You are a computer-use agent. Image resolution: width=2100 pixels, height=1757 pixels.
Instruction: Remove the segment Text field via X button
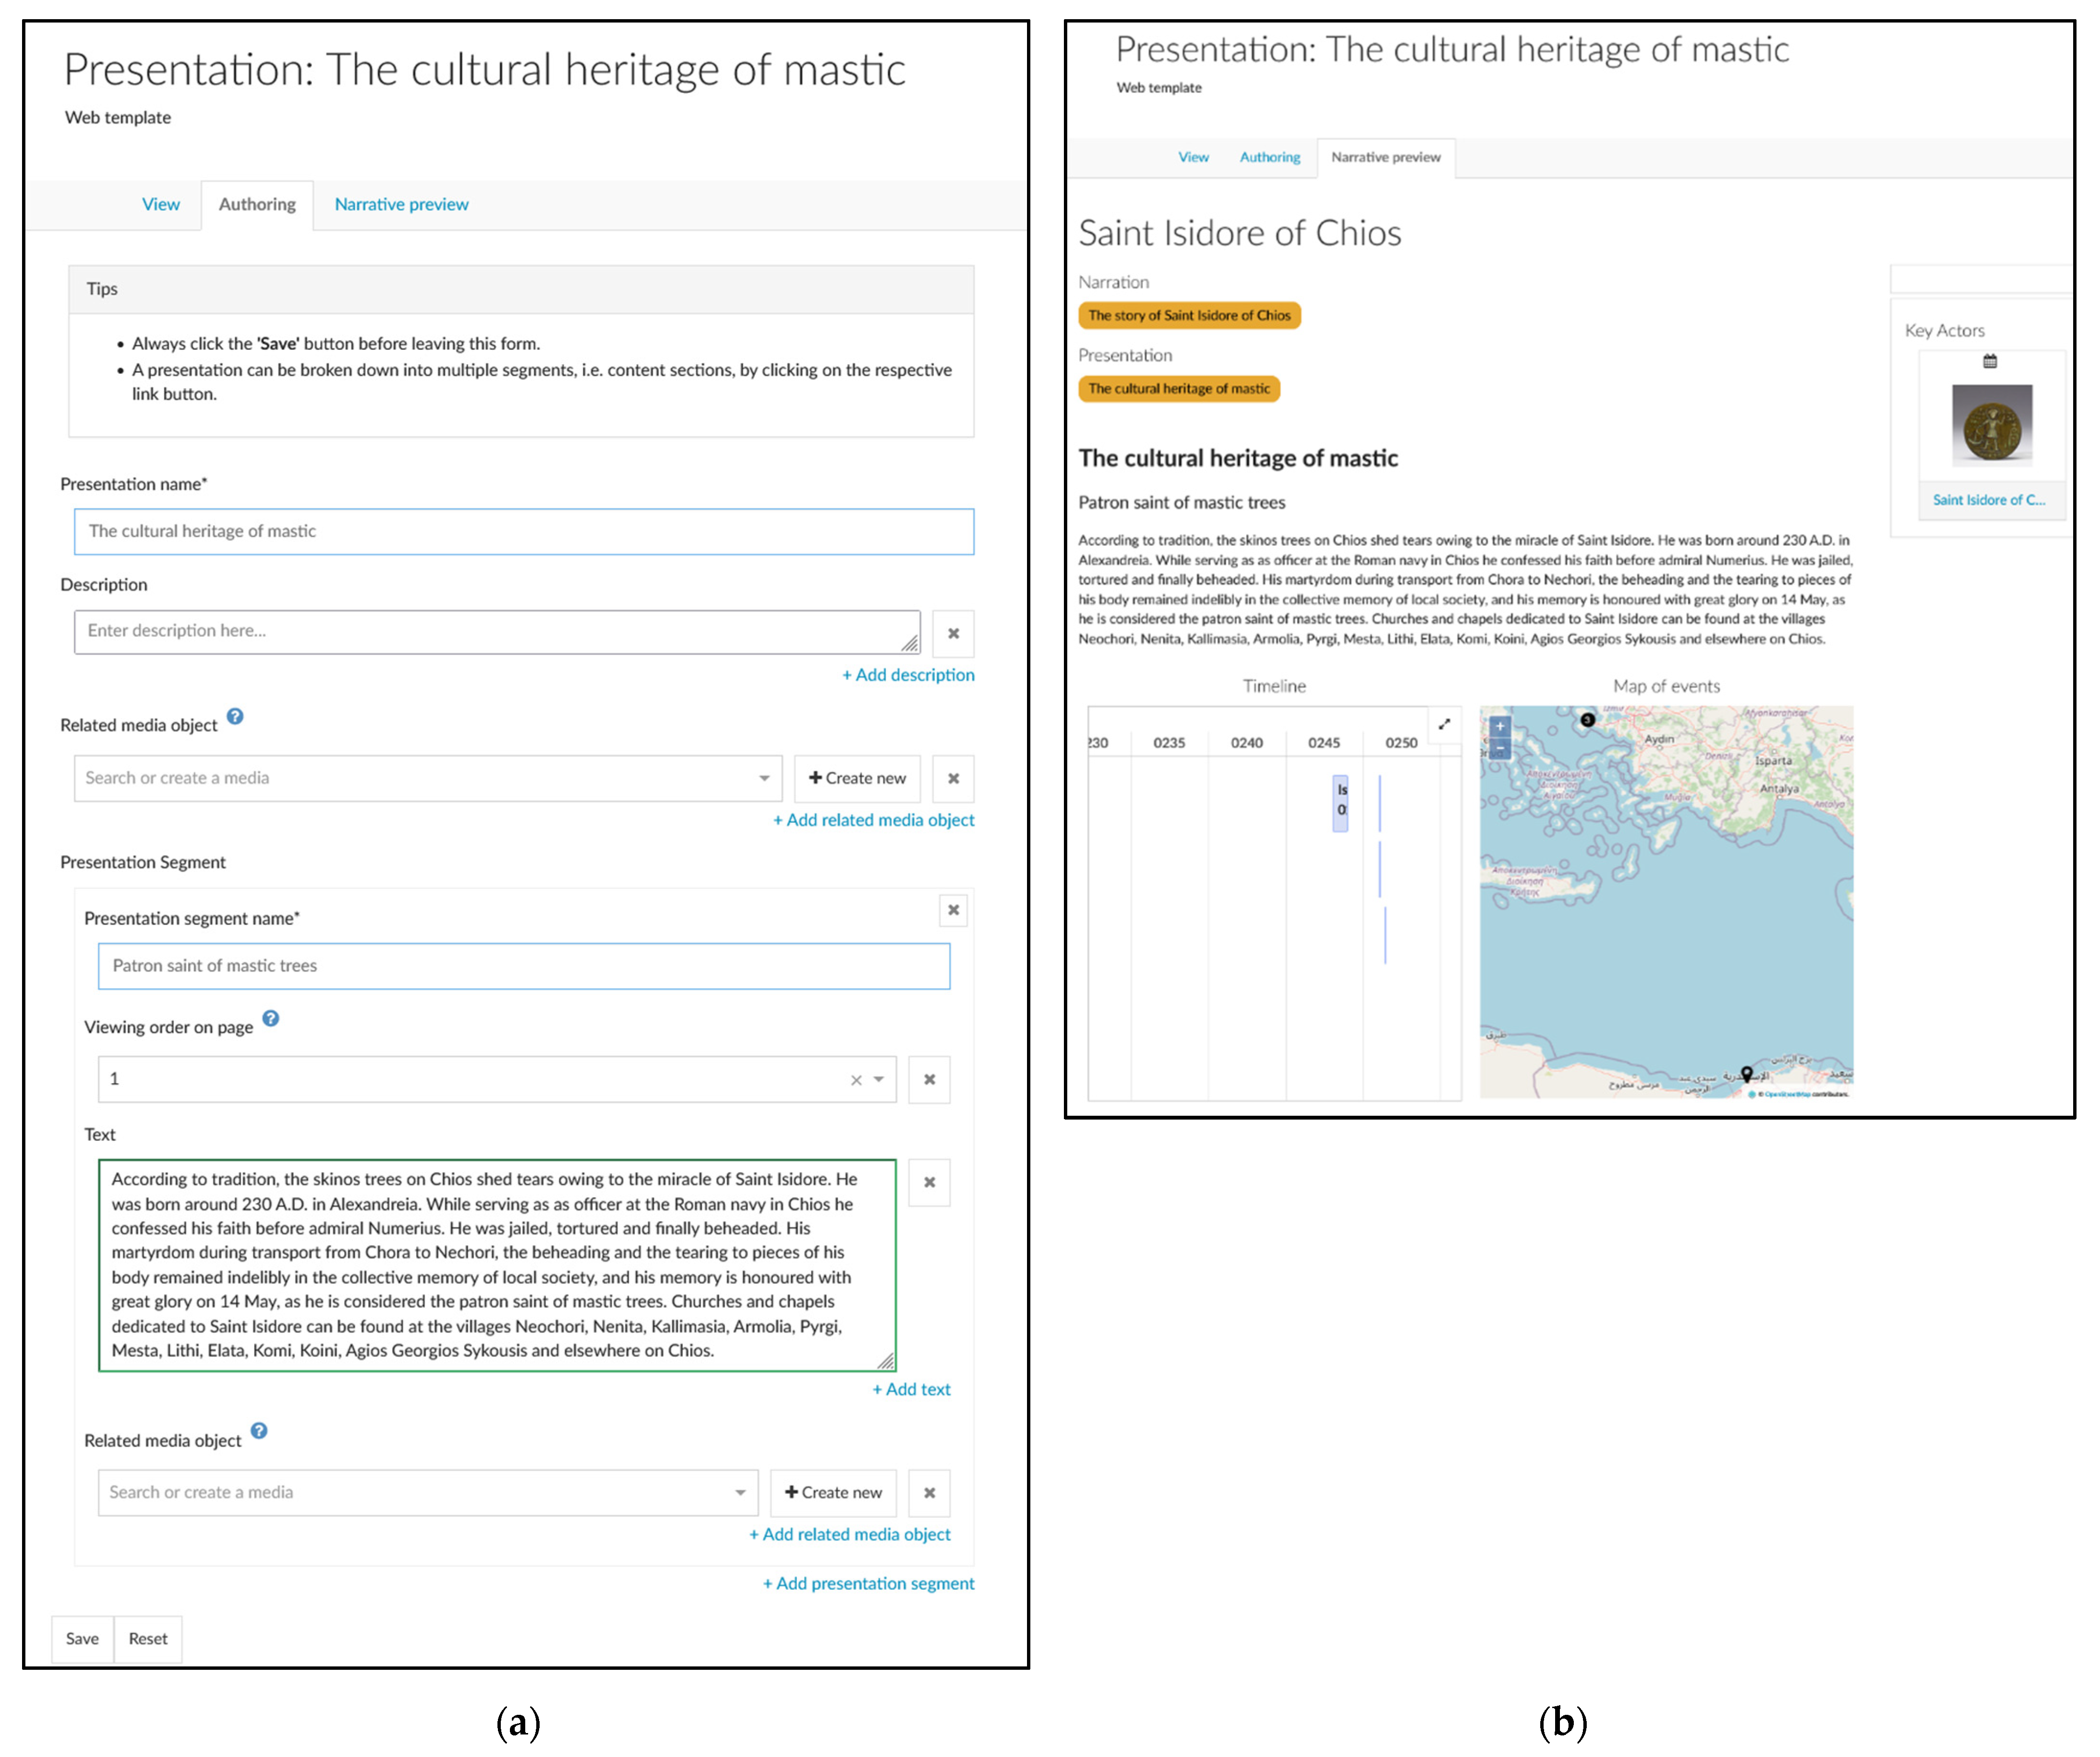(x=929, y=1183)
